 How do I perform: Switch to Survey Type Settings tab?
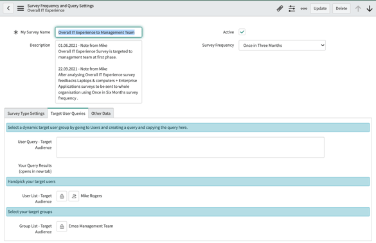(x=26, y=113)
